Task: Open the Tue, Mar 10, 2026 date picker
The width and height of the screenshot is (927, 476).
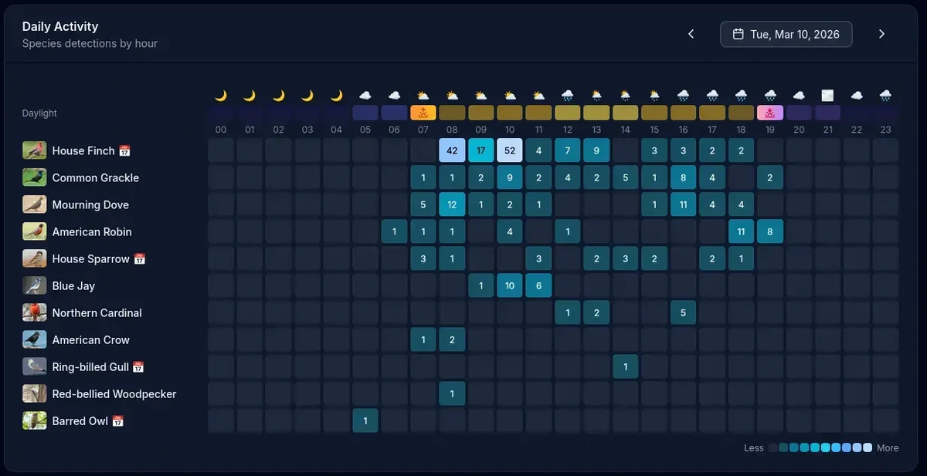Action: click(786, 34)
